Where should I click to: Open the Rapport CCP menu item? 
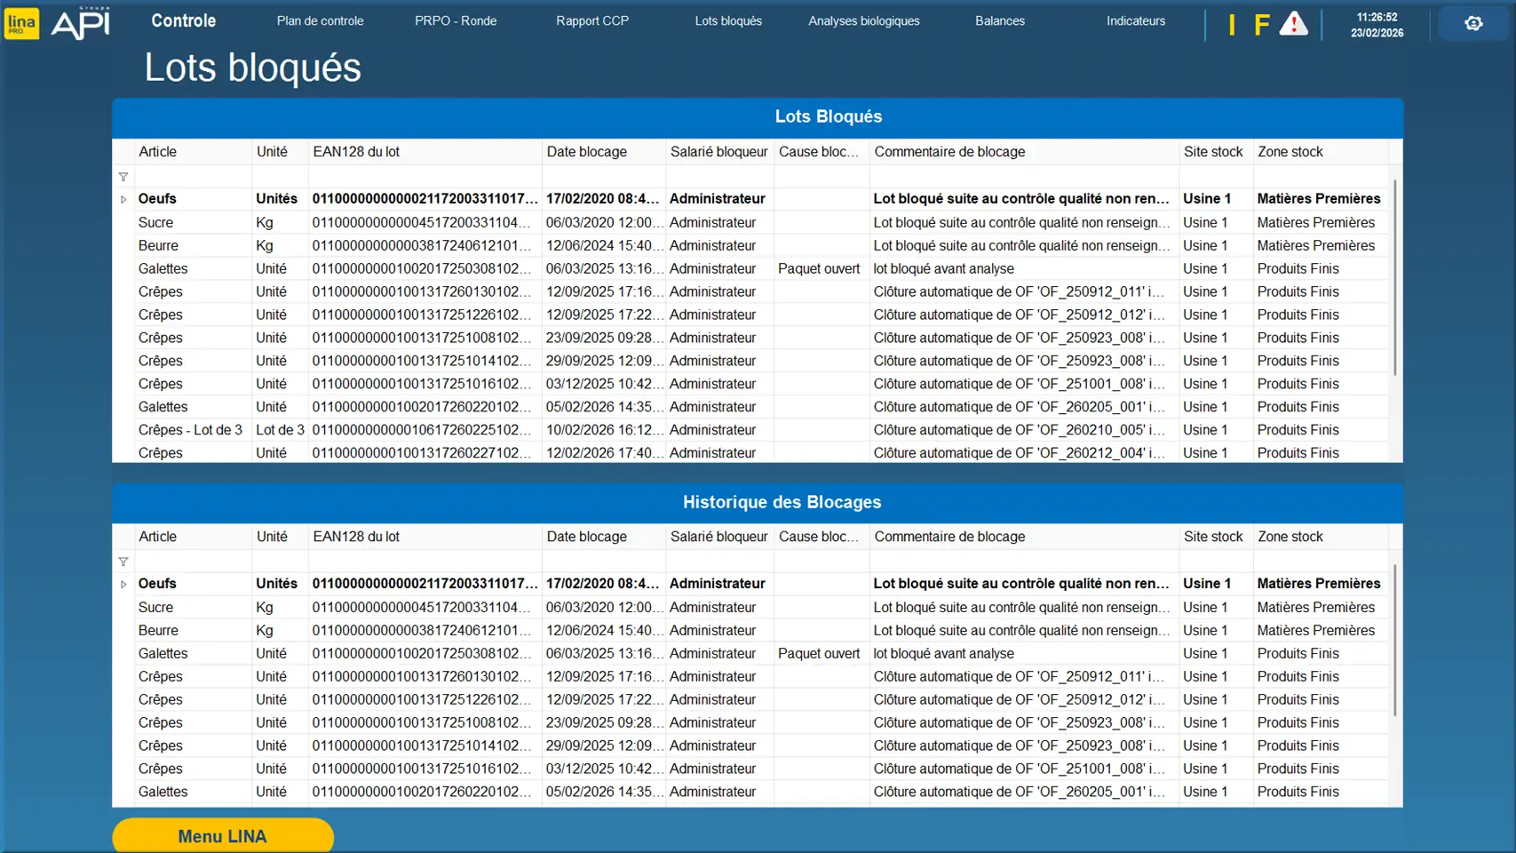point(591,20)
